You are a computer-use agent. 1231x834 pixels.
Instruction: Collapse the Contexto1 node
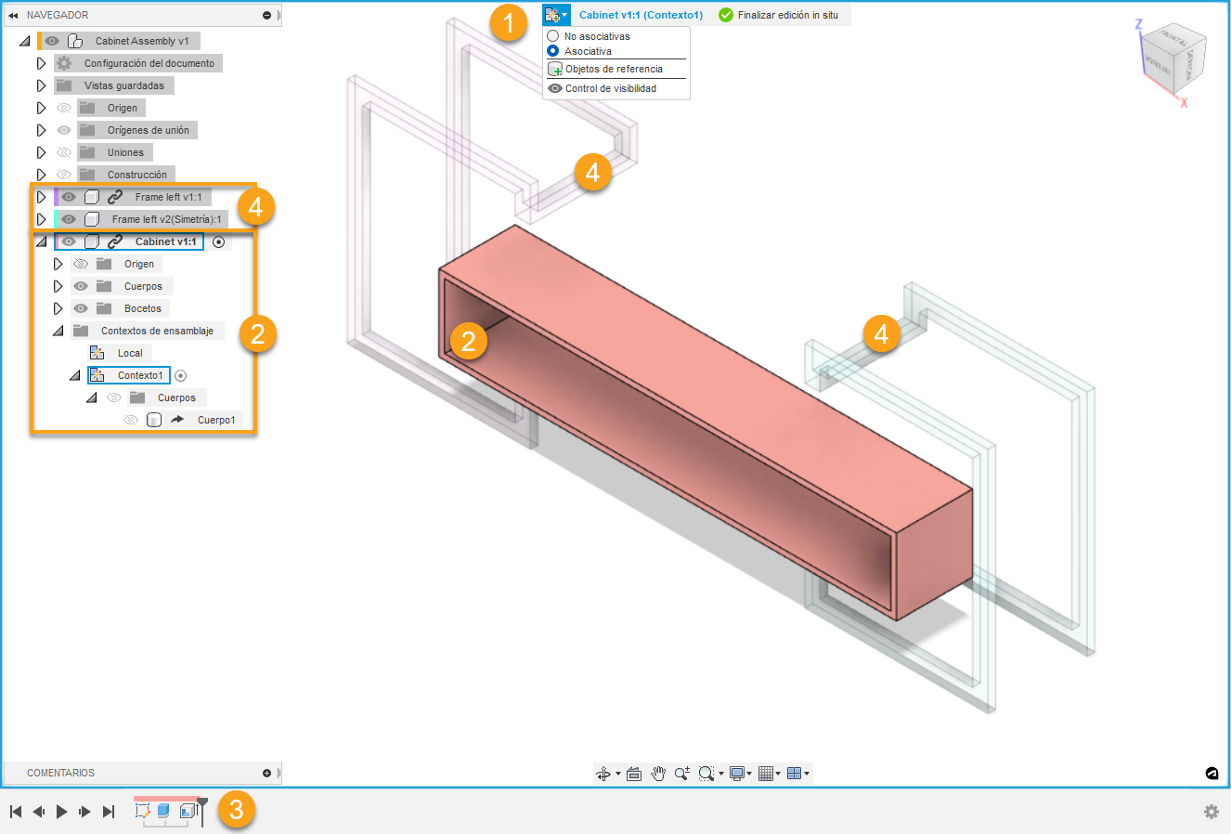click(74, 375)
